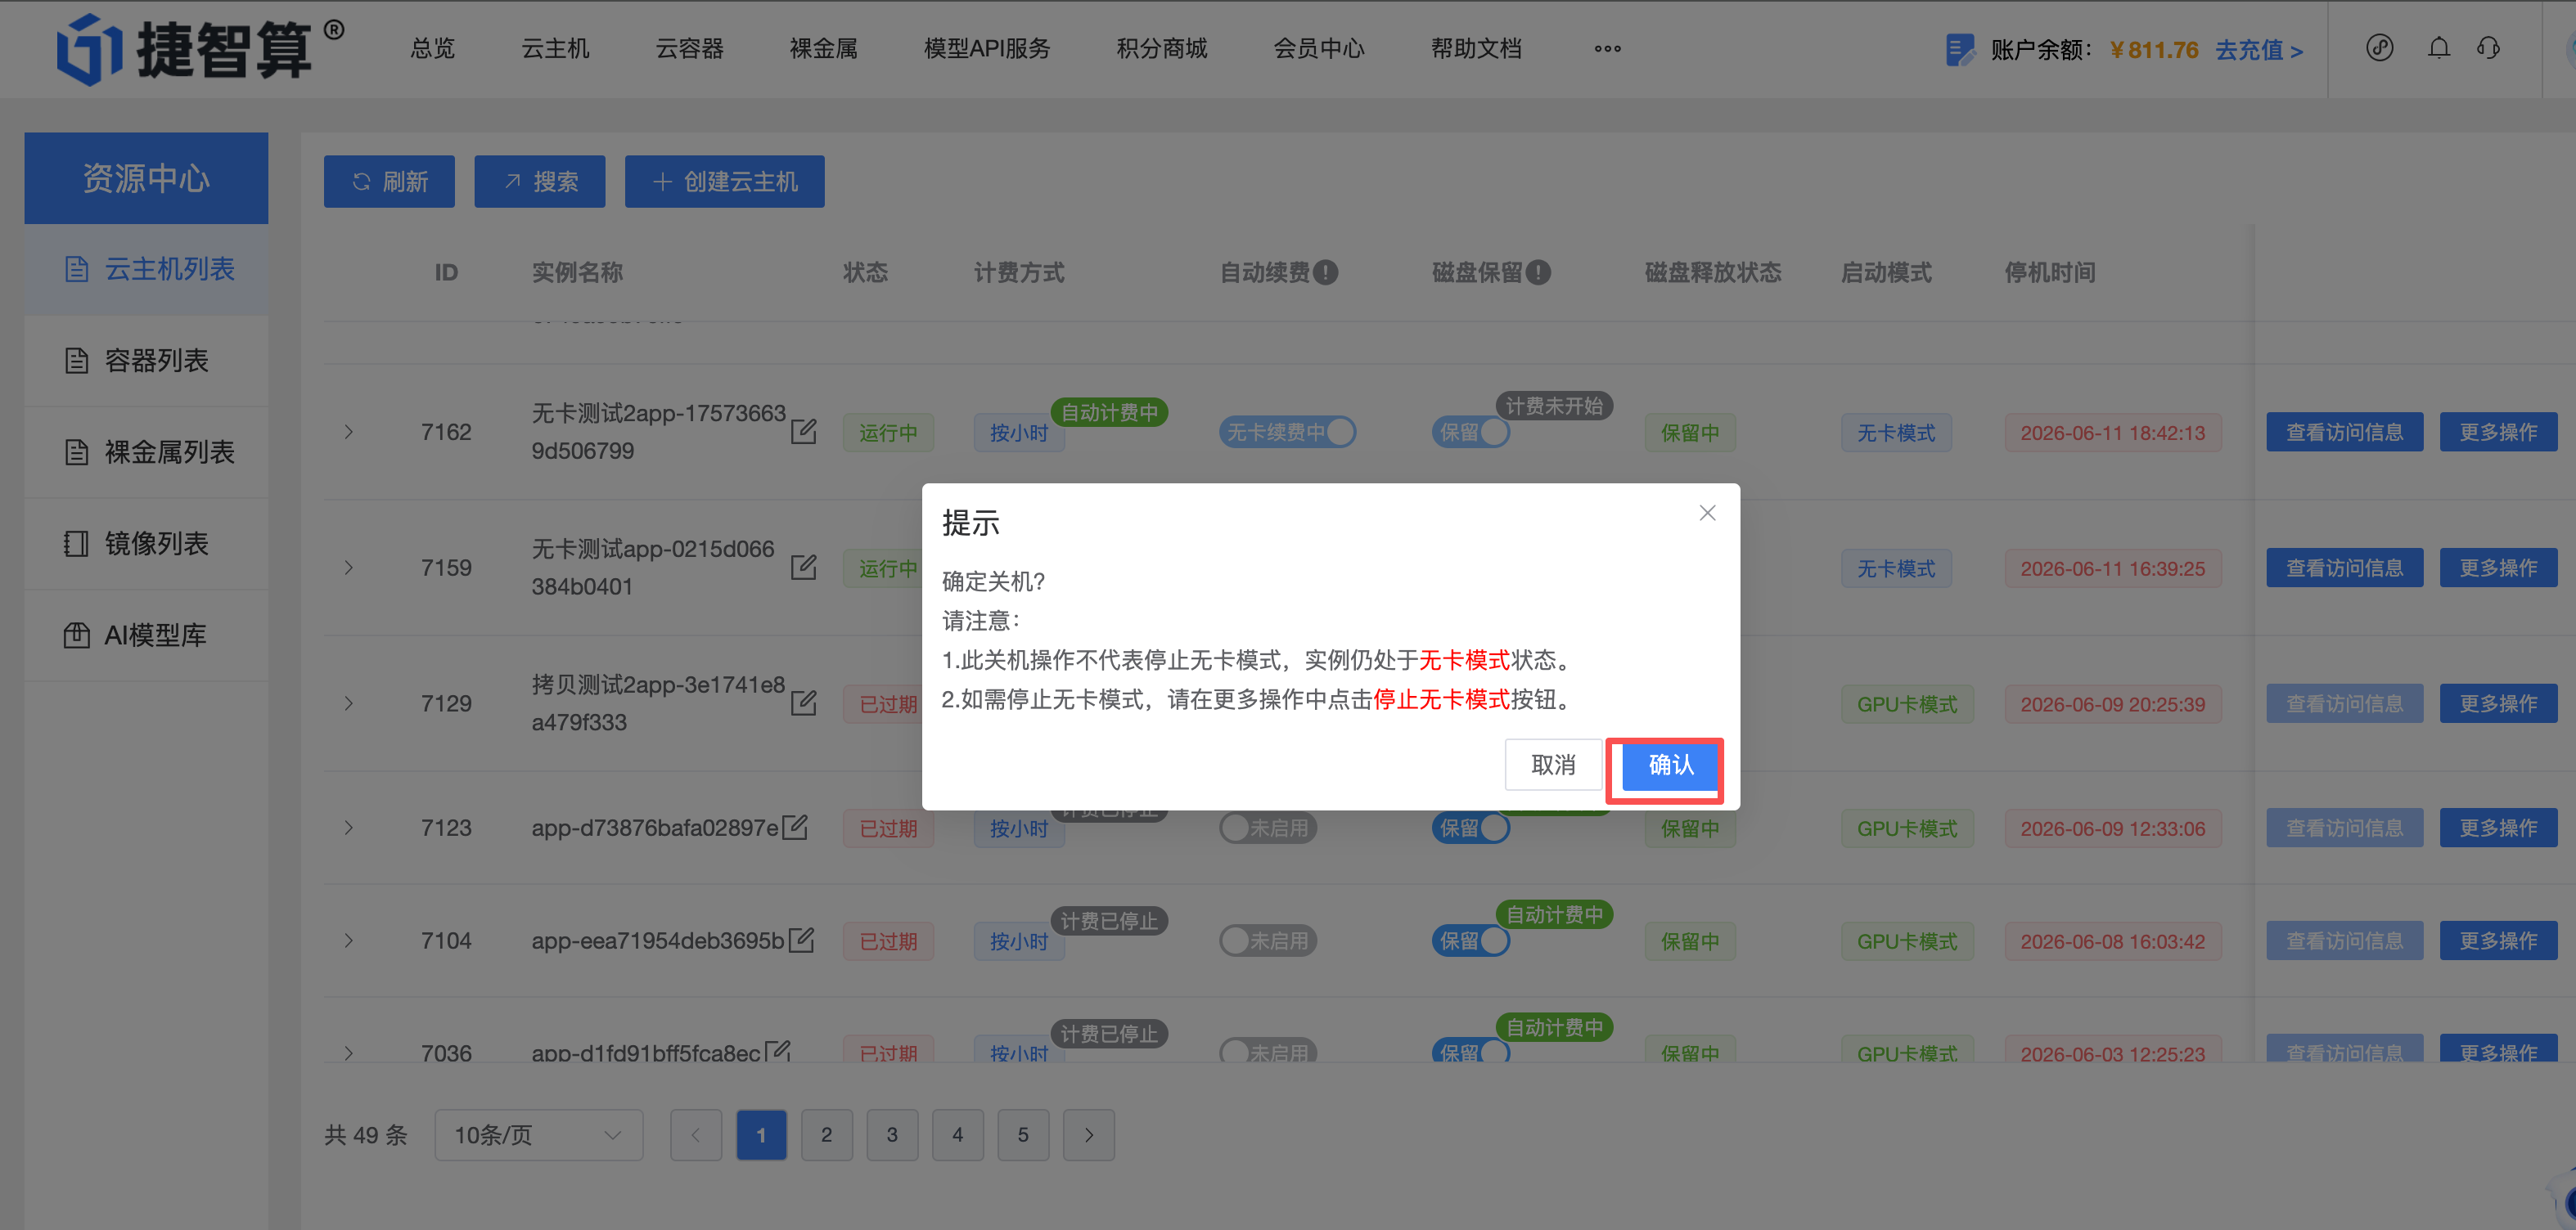The image size is (2576, 1230).
Task: Open 会员中心 in top navigation
Action: (1319, 49)
